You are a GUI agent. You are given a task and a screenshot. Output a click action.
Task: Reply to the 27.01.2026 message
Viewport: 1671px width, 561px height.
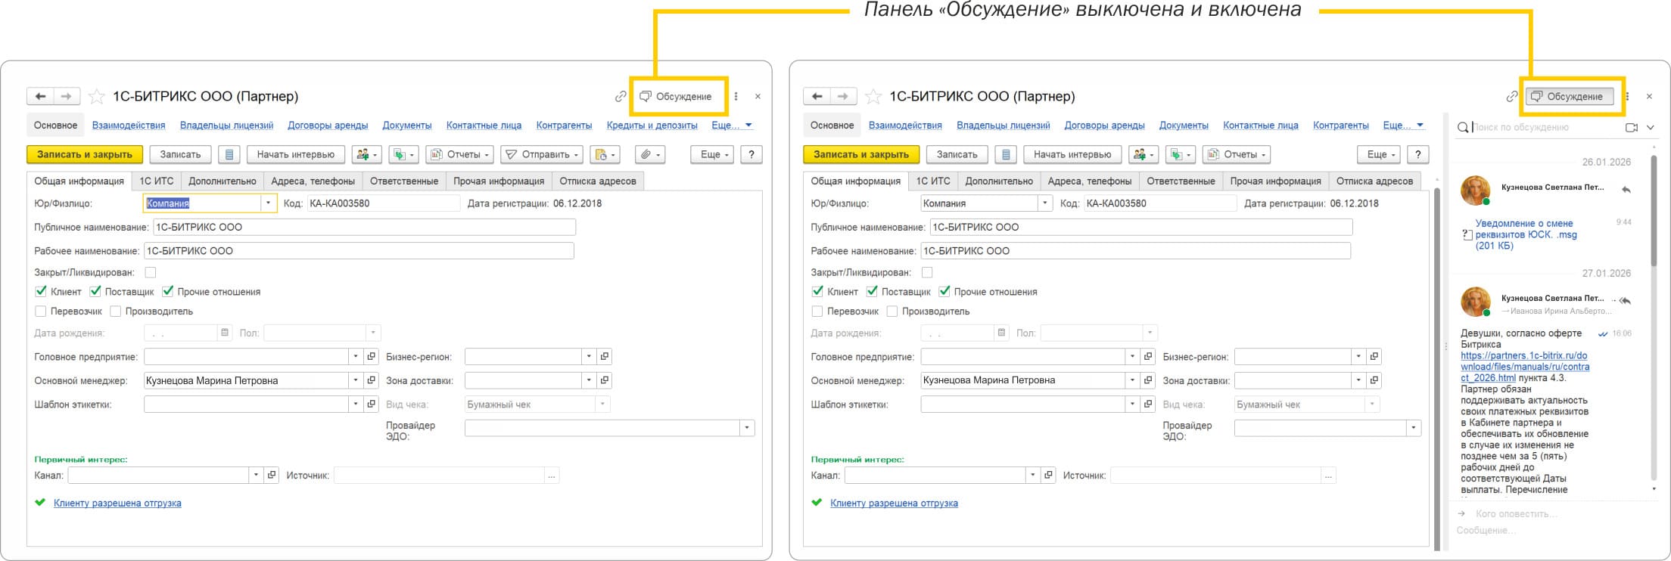tap(1626, 301)
